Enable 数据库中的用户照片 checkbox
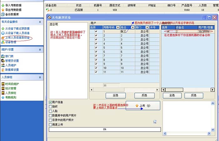219x141 pixels. pyautogui.click(x=50, y=116)
